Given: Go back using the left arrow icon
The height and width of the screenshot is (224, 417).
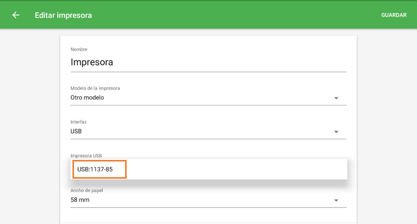Looking at the screenshot, I should (16, 15).
